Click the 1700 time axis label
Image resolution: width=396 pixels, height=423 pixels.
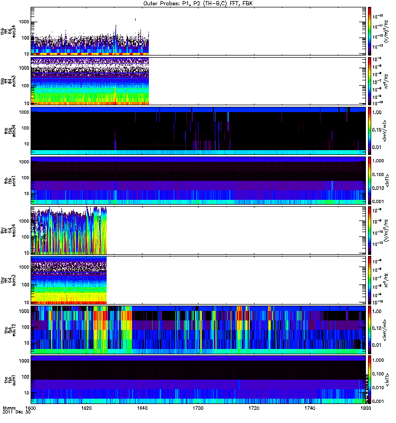199,408
